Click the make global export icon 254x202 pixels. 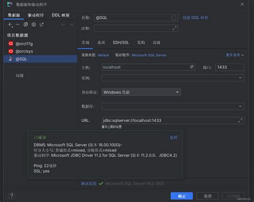click(x=42, y=25)
